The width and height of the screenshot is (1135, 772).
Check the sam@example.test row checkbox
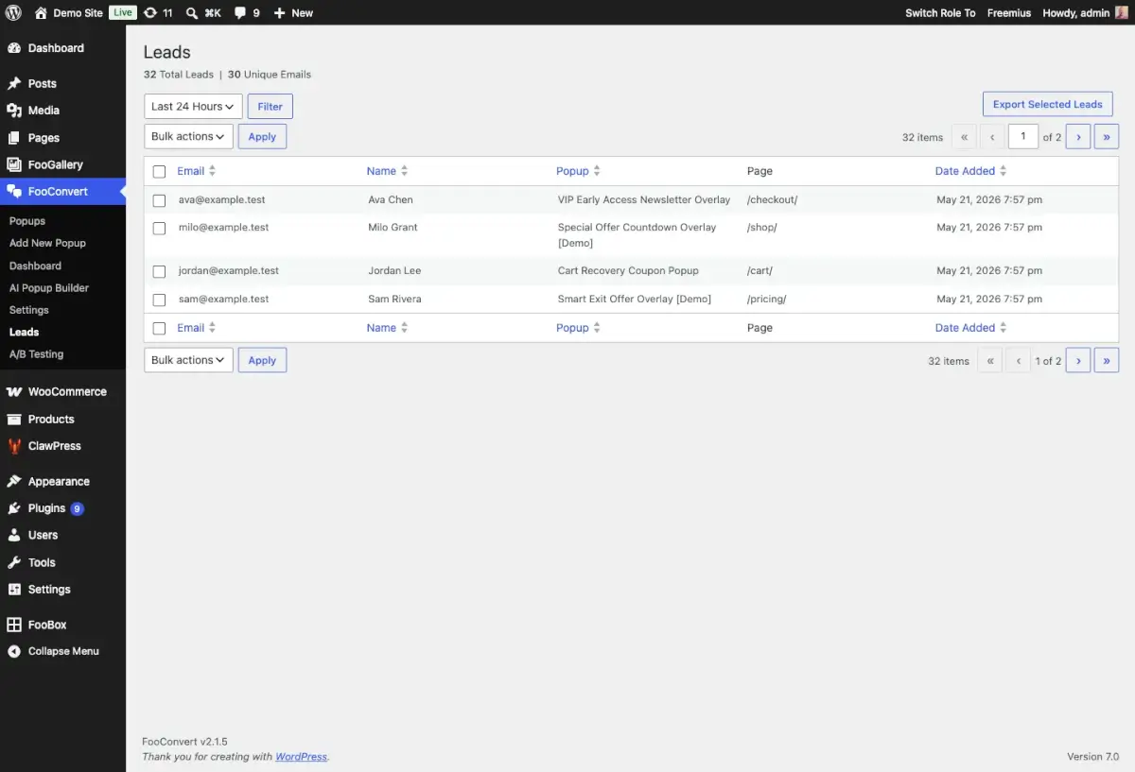(159, 300)
